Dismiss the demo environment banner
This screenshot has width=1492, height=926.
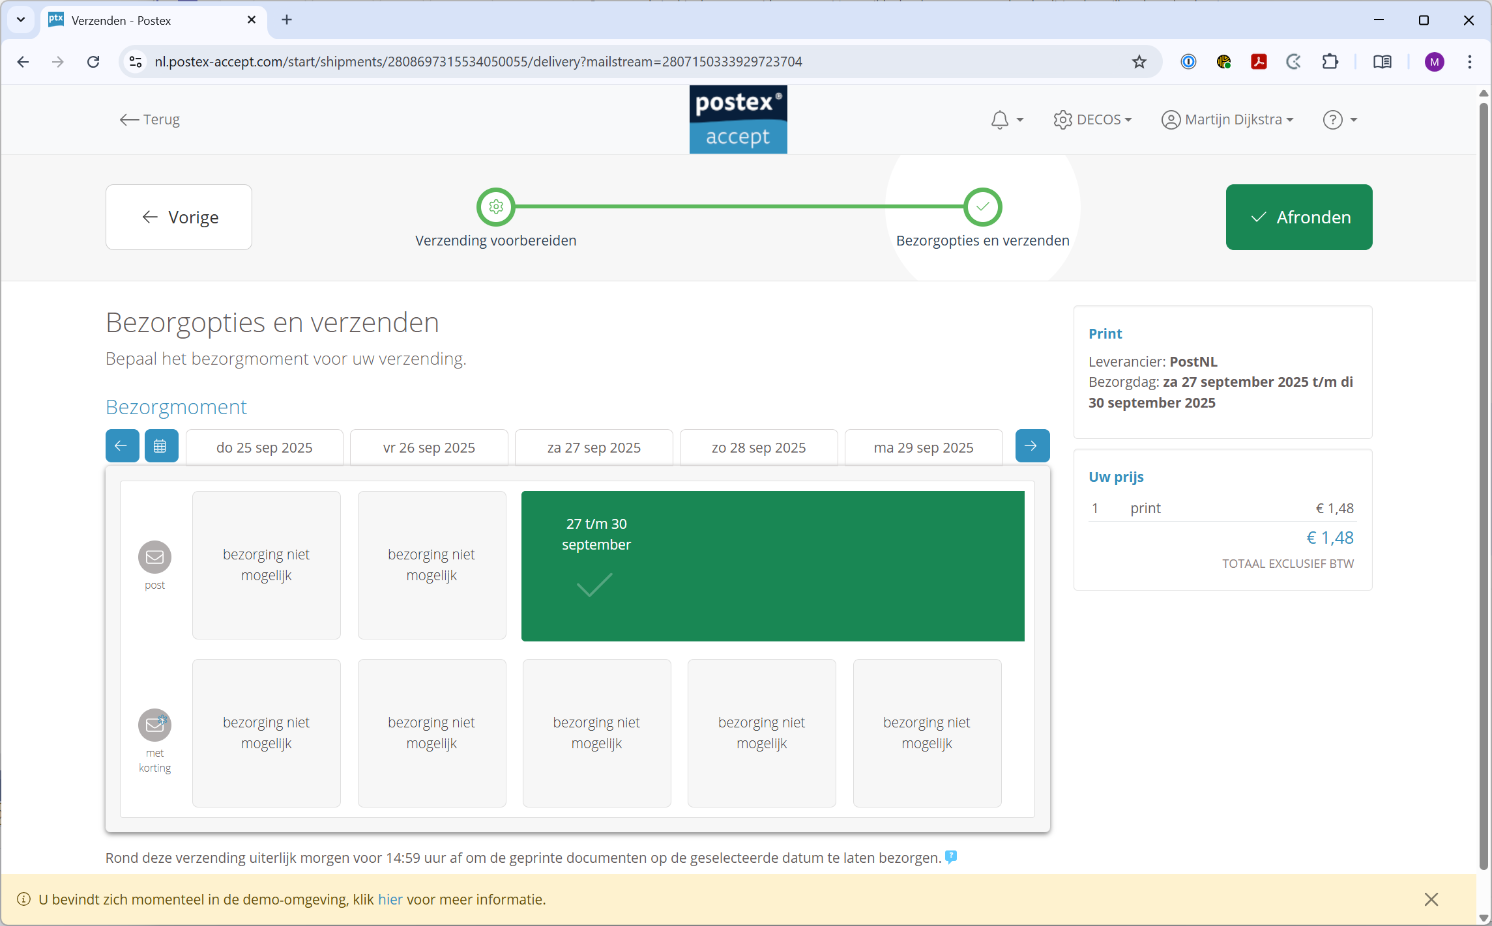click(x=1431, y=899)
